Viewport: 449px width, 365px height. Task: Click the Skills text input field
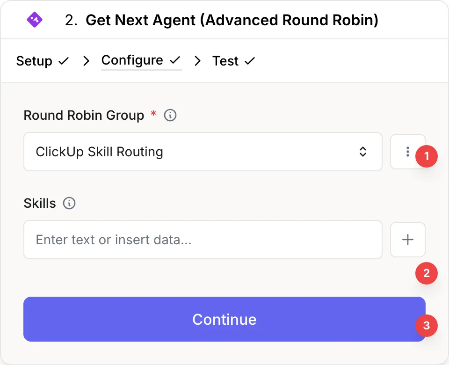coord(203,240)
